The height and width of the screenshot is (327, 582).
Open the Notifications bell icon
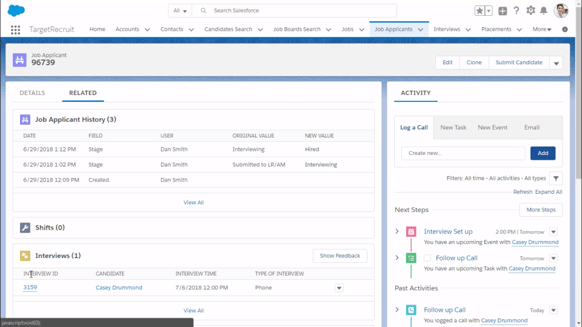click(543, 10)
